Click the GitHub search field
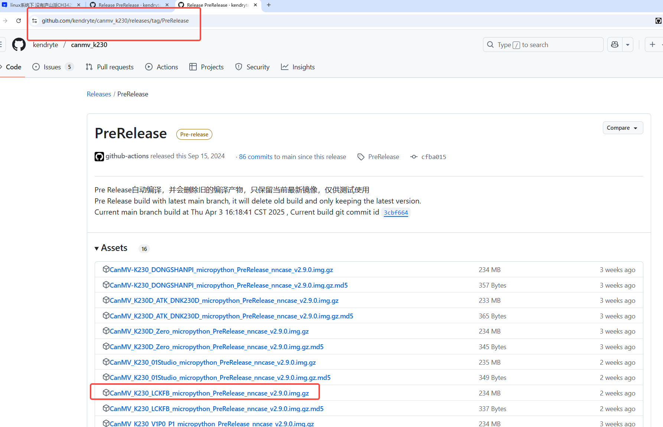The height and width of the screenshot is (427, 663). point(543,45)
